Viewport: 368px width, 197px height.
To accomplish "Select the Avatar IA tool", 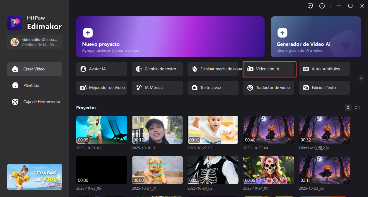I will (x=101, y=69).
